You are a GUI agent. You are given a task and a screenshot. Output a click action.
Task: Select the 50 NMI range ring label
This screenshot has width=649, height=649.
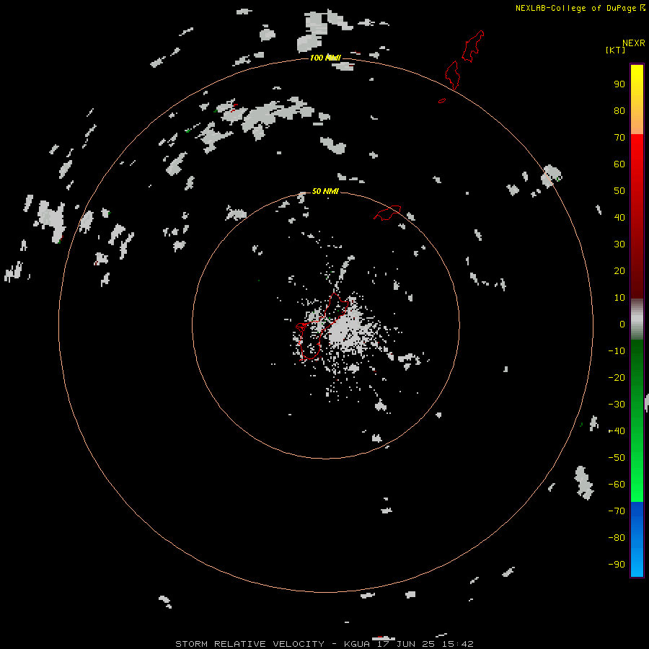pos(325,191)
